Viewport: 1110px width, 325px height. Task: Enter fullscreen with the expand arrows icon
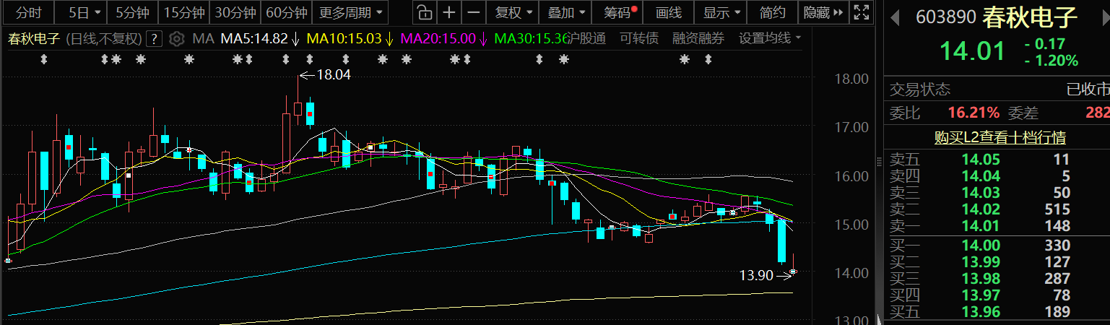(x=860, y=12)
